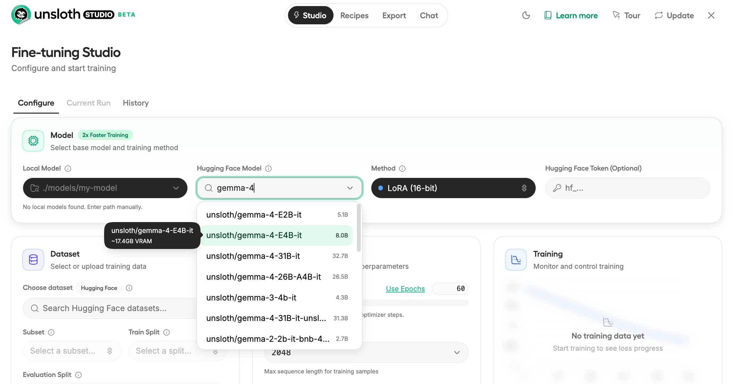Switch to Use Epochs mode

(x=405, y=289)
